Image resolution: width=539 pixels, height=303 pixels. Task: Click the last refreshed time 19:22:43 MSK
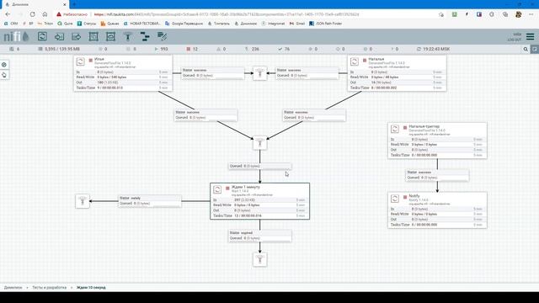pyautogui.click(x=434, y=49)
